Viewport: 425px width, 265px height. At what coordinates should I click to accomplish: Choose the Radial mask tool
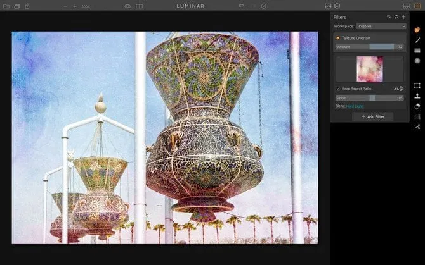point(417,61)
